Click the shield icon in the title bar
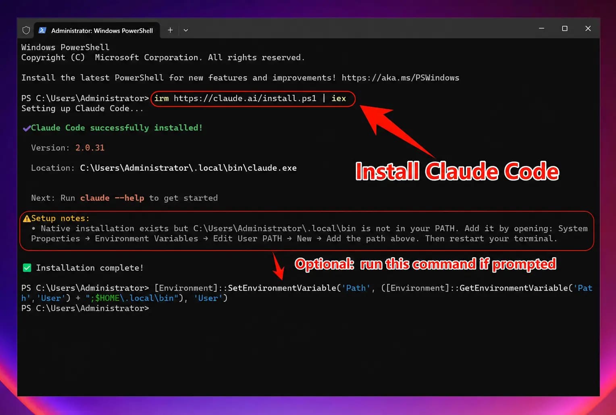 pyautogui.click(x=26, y=30)
